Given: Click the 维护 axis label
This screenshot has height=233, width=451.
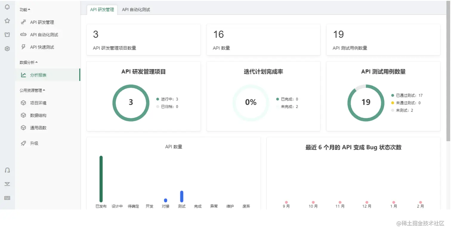Looking at the screenshot, I should 230,206.
